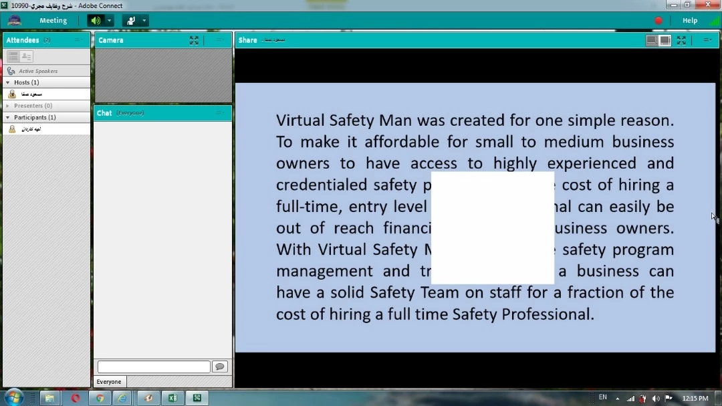Click the security shield tray icon
Image resolution: width=722 pixels, height=406 pixels.
pyautogui.click(x=643, y=399)
